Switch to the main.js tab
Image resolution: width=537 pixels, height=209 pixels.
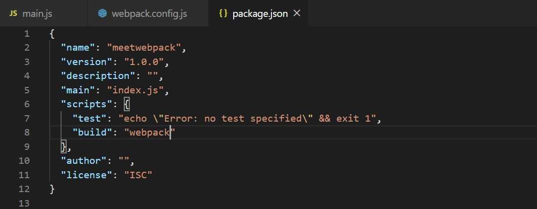(x=37, y=13)
